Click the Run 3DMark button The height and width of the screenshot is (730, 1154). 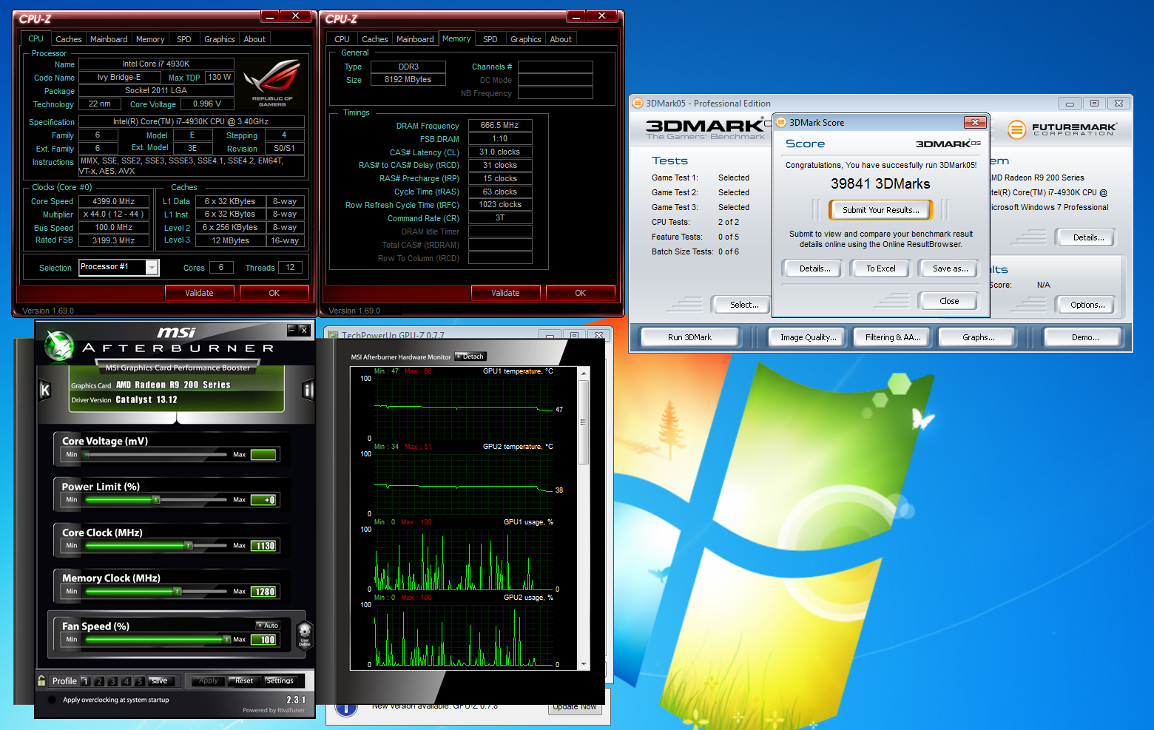tap(689, 337)
